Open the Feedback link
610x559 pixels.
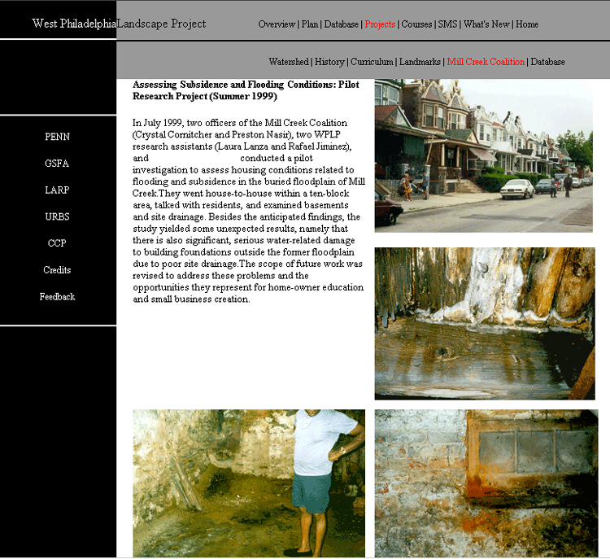pos(57,297)
